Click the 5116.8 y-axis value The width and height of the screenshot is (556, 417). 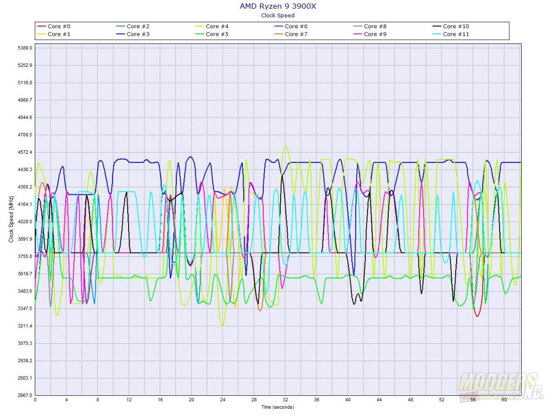[25, 83]
